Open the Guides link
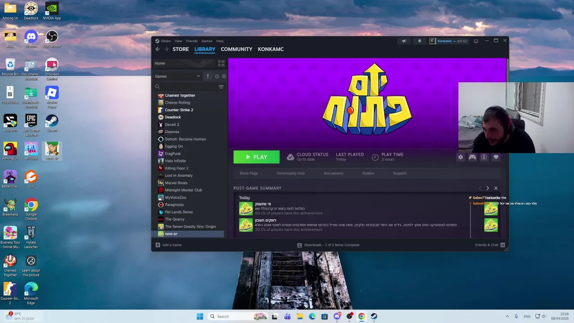This screenshot has height=323, width=574. tap(368, 173)
